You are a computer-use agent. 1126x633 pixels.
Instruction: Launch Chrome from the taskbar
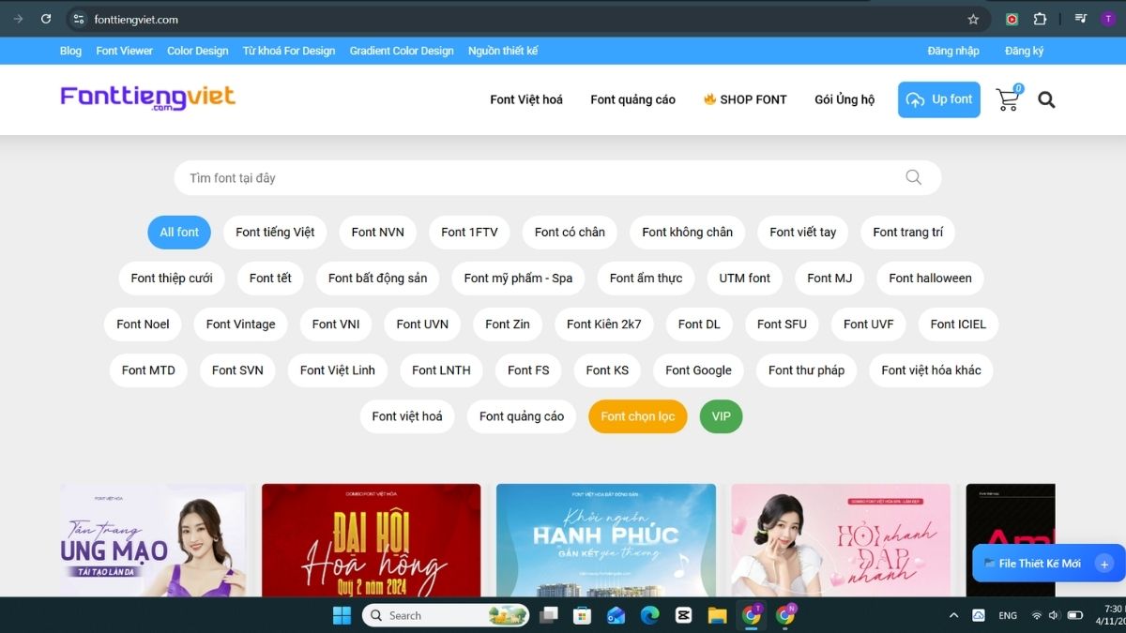pyautogui.click(x=751, y=615)
